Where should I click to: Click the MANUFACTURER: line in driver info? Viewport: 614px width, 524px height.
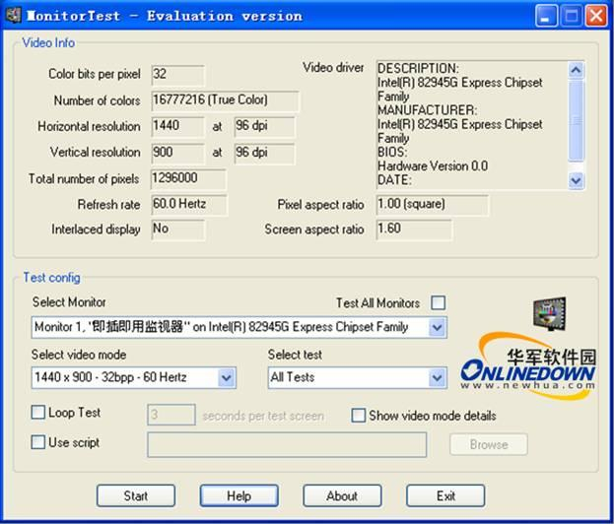427,110
